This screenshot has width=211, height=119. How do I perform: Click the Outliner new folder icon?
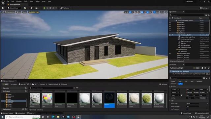206,15
